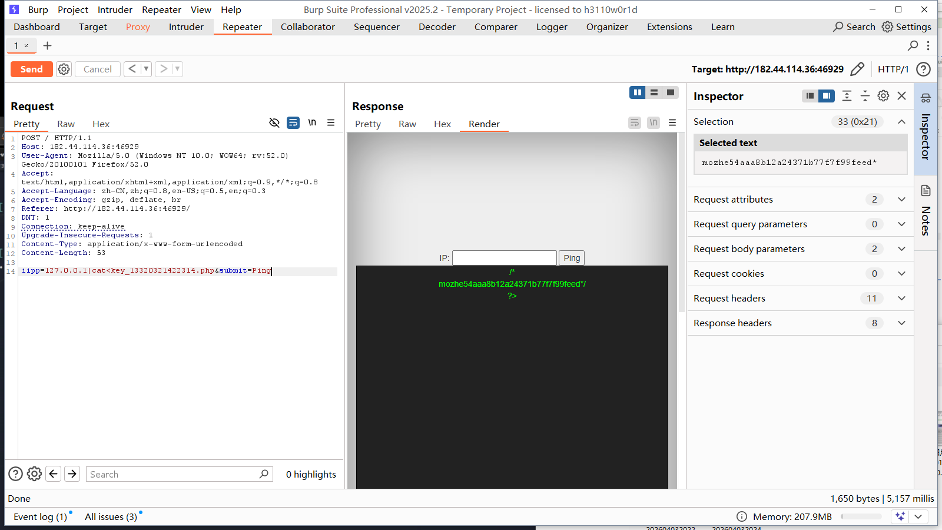
Task: Open the Inspector settings gear
Action: pyautogui.click(x=883, y=96)
